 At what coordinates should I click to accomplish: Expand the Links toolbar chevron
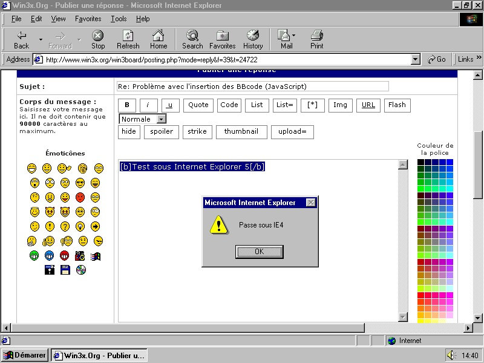pyautogui.click(x=479, y=57)
